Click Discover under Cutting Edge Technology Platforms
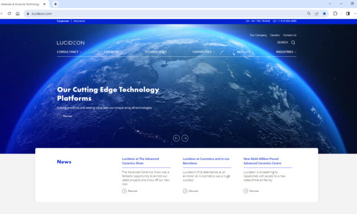Image resolution: width=357 pixels, height=214 pixels. pyautogui.click(x=65, y=116)
